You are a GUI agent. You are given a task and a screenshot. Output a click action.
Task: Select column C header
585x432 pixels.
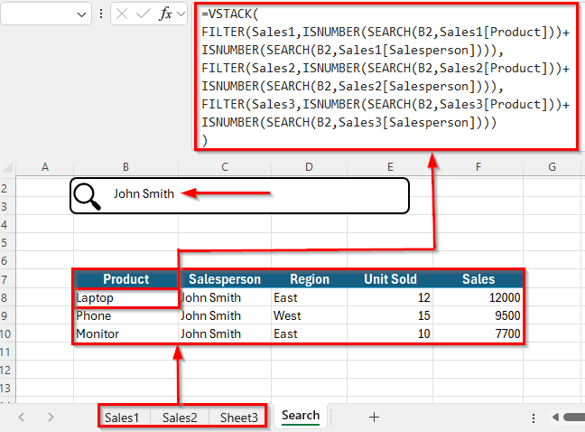(x=225, y=167)
